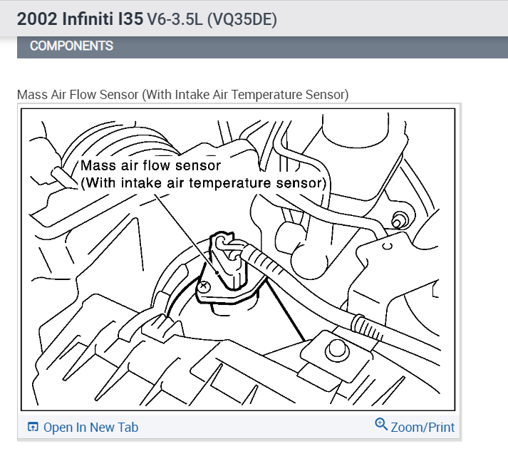
Task: Click the nut at the diagram's upper right
Action: pyautogui.click(x=400, y=220)
